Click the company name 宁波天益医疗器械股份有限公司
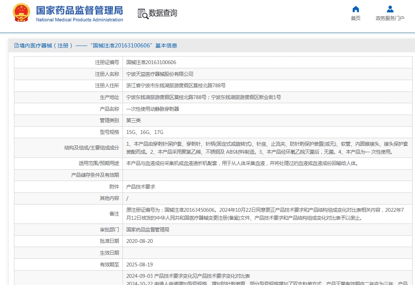Viewport: 415px width, 285px height. point(160,74)
